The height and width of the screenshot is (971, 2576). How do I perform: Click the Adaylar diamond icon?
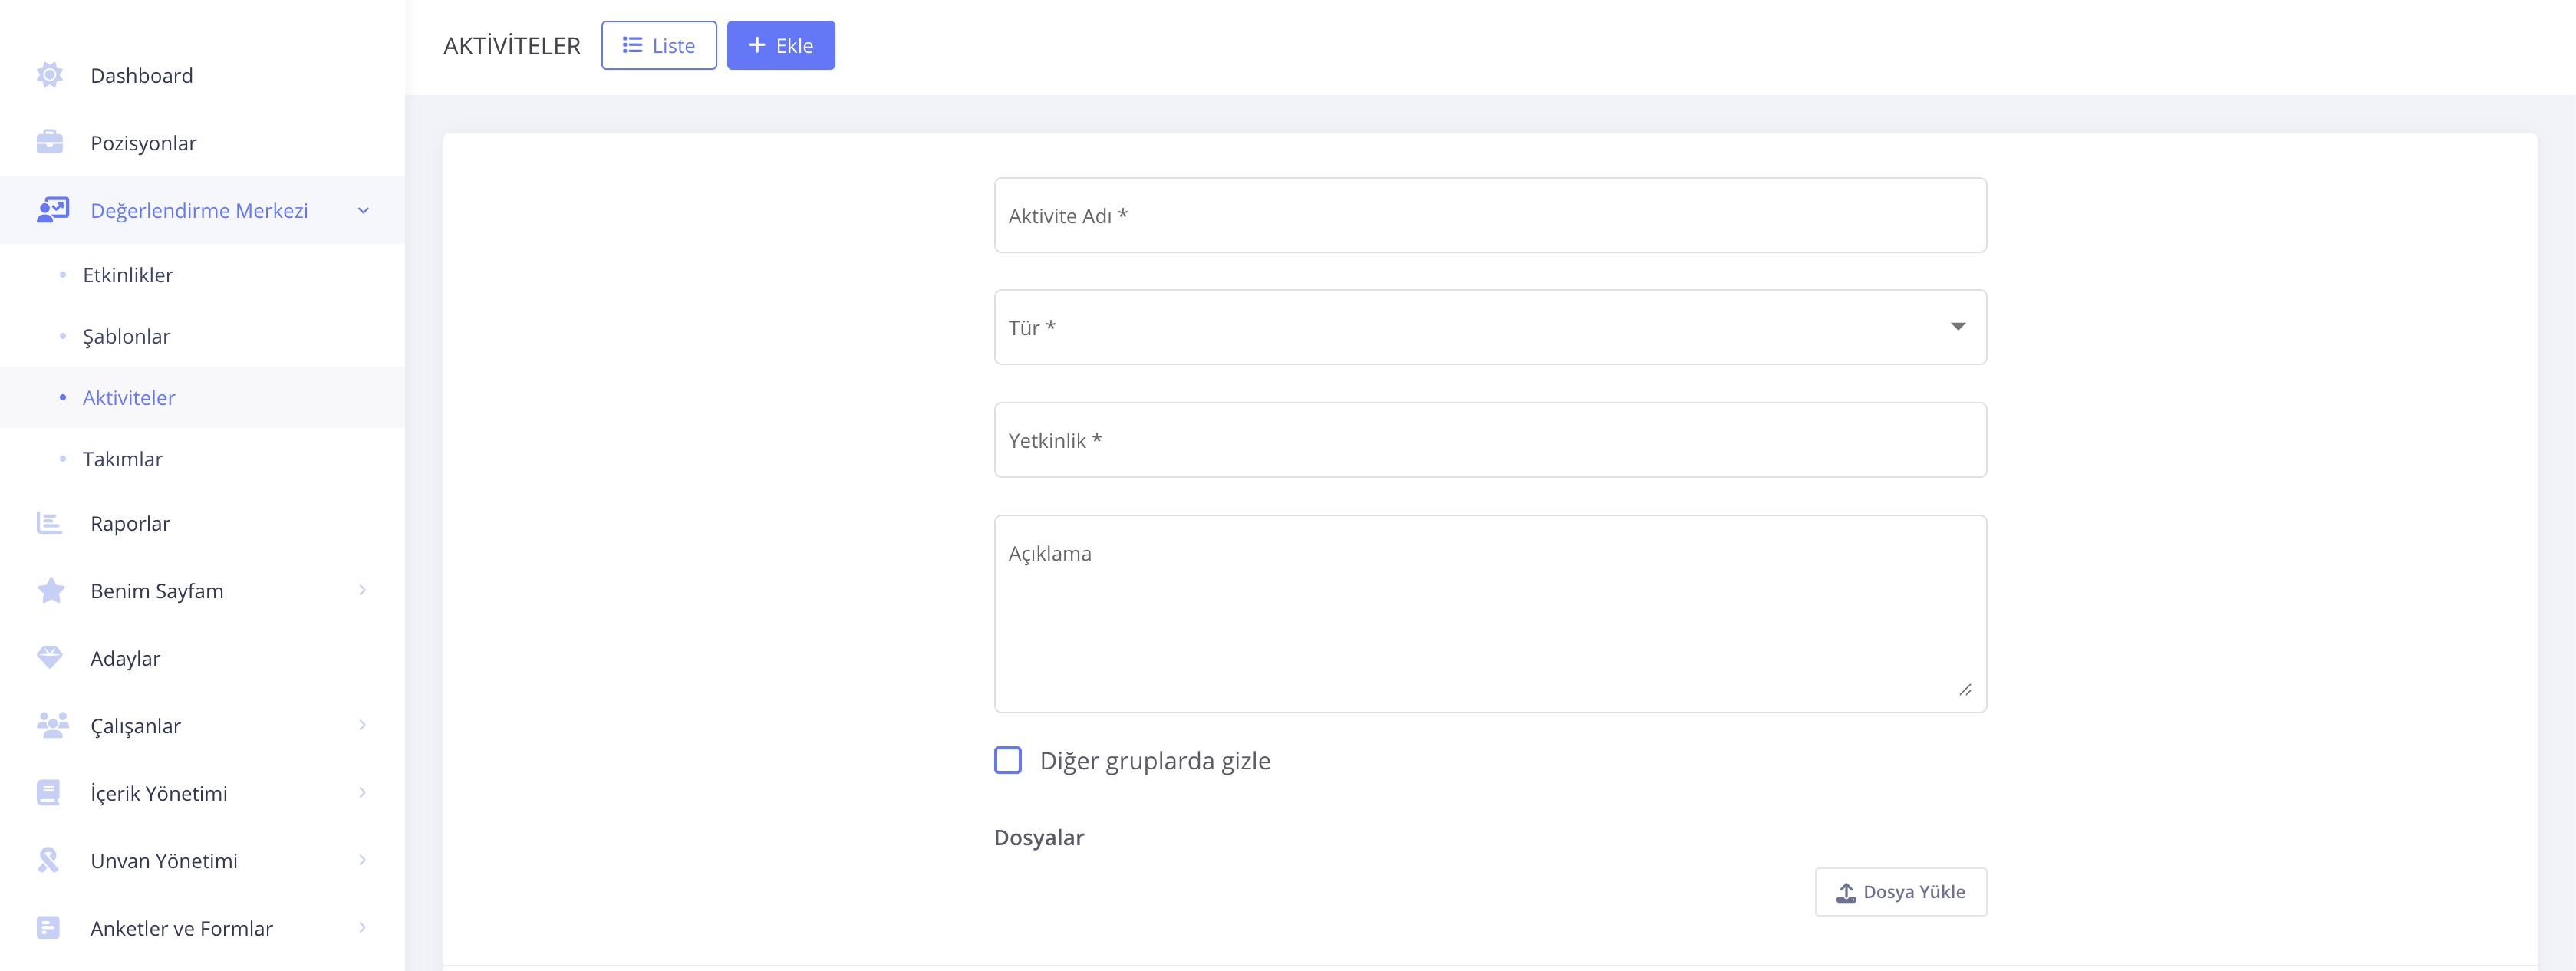[49, 657]
